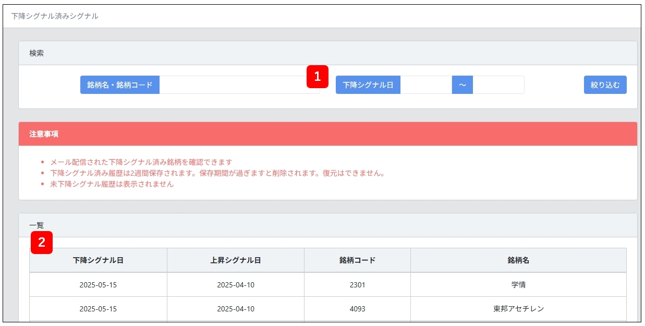Viewport: 645px width, 326px height.
Task: Click the blue 銘柄名・銘柄コード label
Action: (120, 85)
